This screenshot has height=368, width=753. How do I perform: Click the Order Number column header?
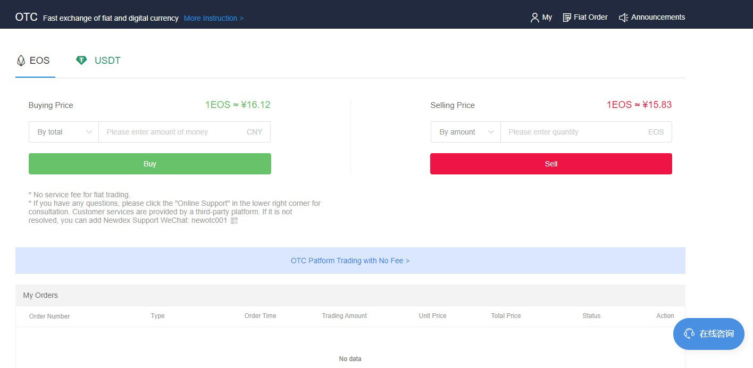[49, 316]
